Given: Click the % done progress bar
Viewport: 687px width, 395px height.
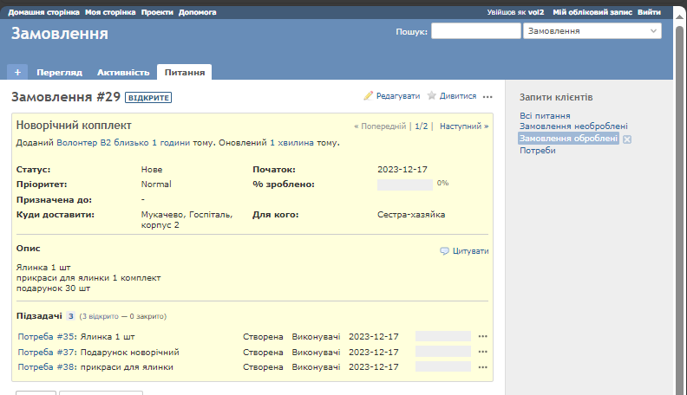Looking at the screenshot, I should (405, 184).
